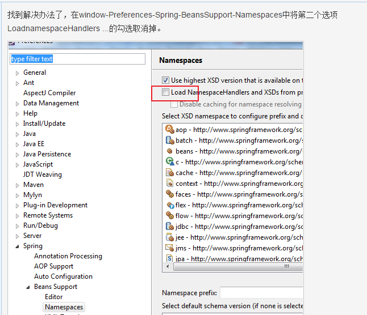Click the flex namespace icon
Screen dimensions: 367x315
click(x=170, y=205)
